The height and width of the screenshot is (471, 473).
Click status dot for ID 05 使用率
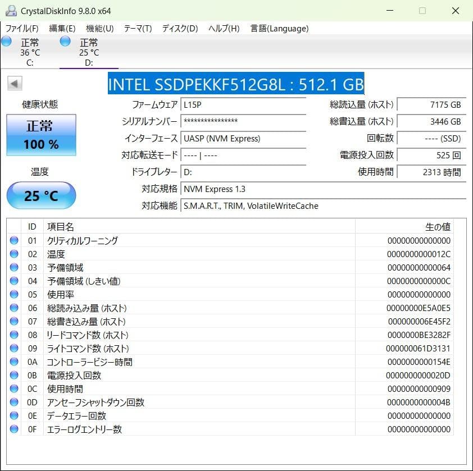(14, 294)
